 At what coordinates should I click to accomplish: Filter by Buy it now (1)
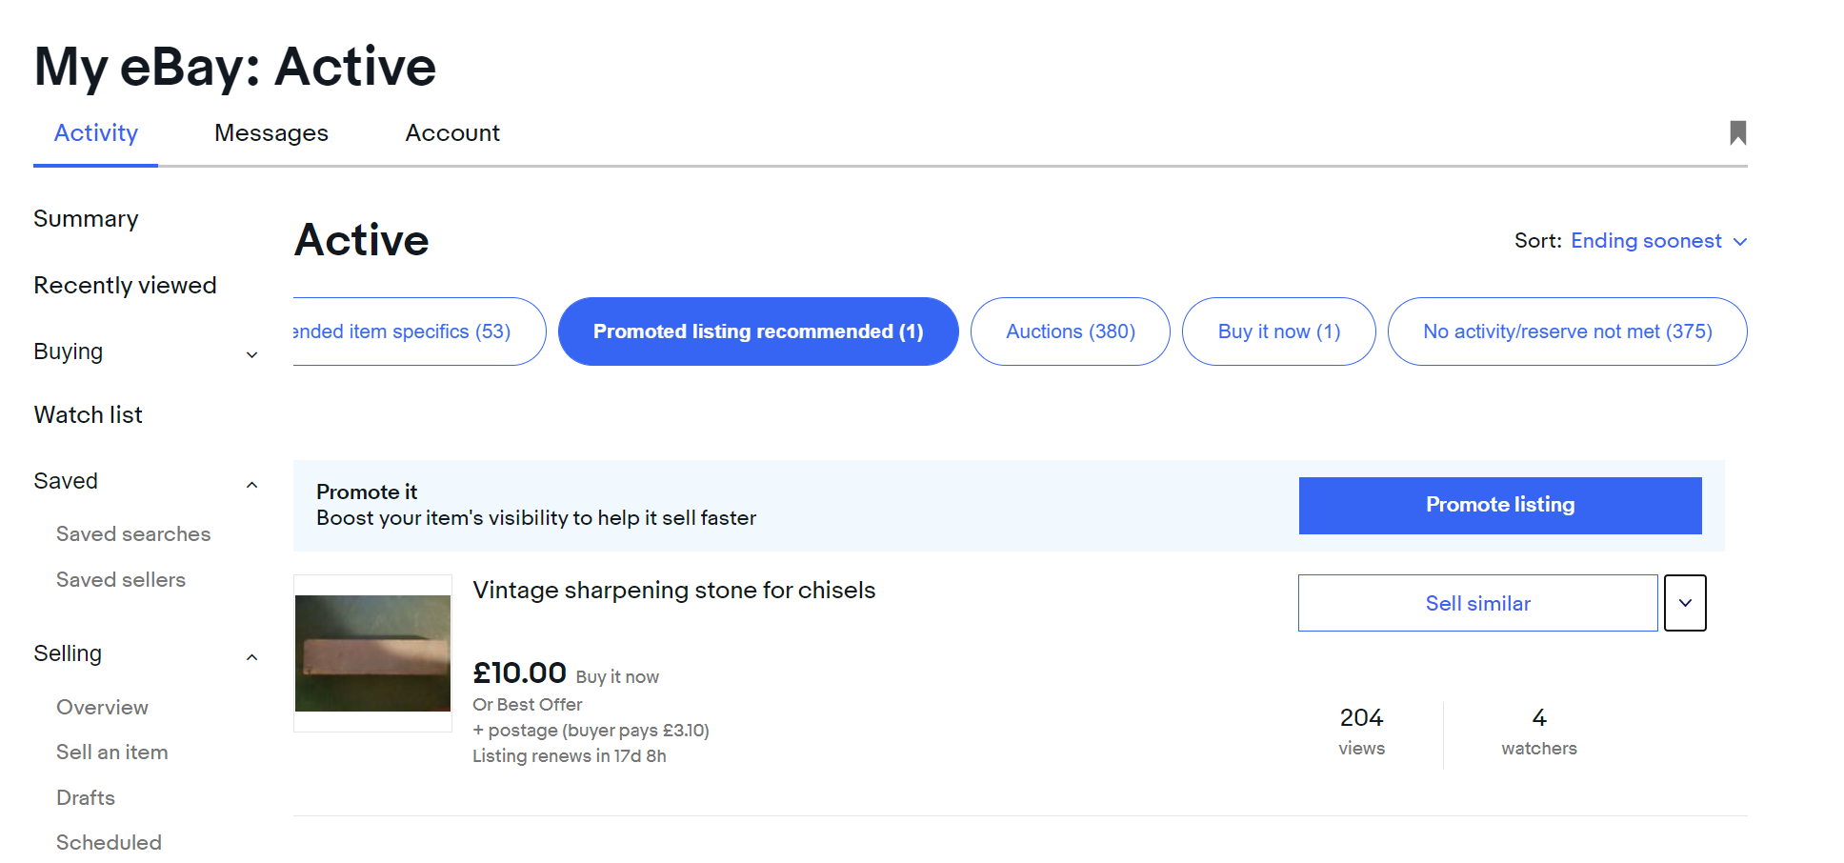click(1278, 331)
